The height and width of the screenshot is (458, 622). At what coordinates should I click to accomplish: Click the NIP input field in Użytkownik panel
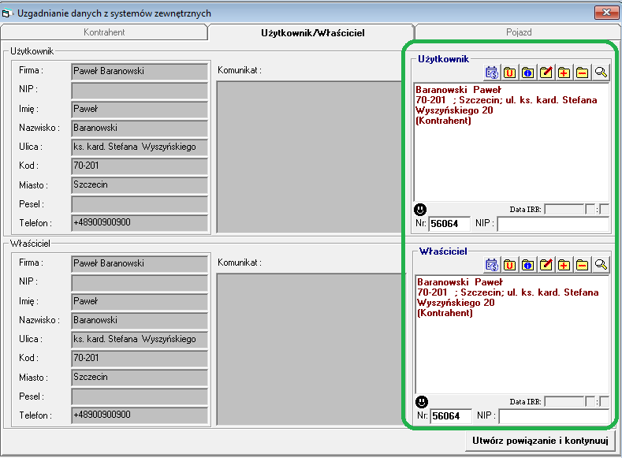click(553, 224)
